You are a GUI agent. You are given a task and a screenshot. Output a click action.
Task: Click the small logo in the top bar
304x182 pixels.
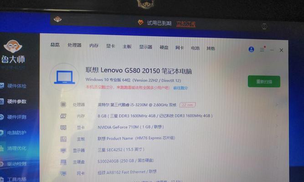tap(57, 19)
